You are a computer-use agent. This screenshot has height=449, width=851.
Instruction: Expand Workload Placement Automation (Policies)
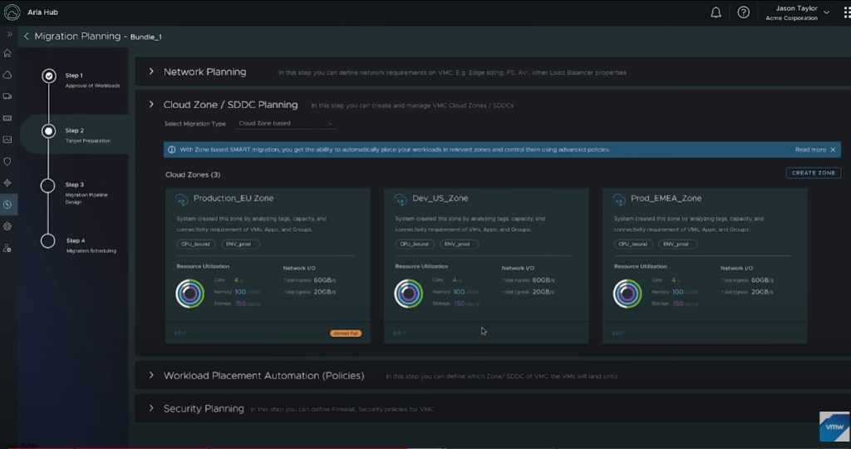(x=151, y=375)
